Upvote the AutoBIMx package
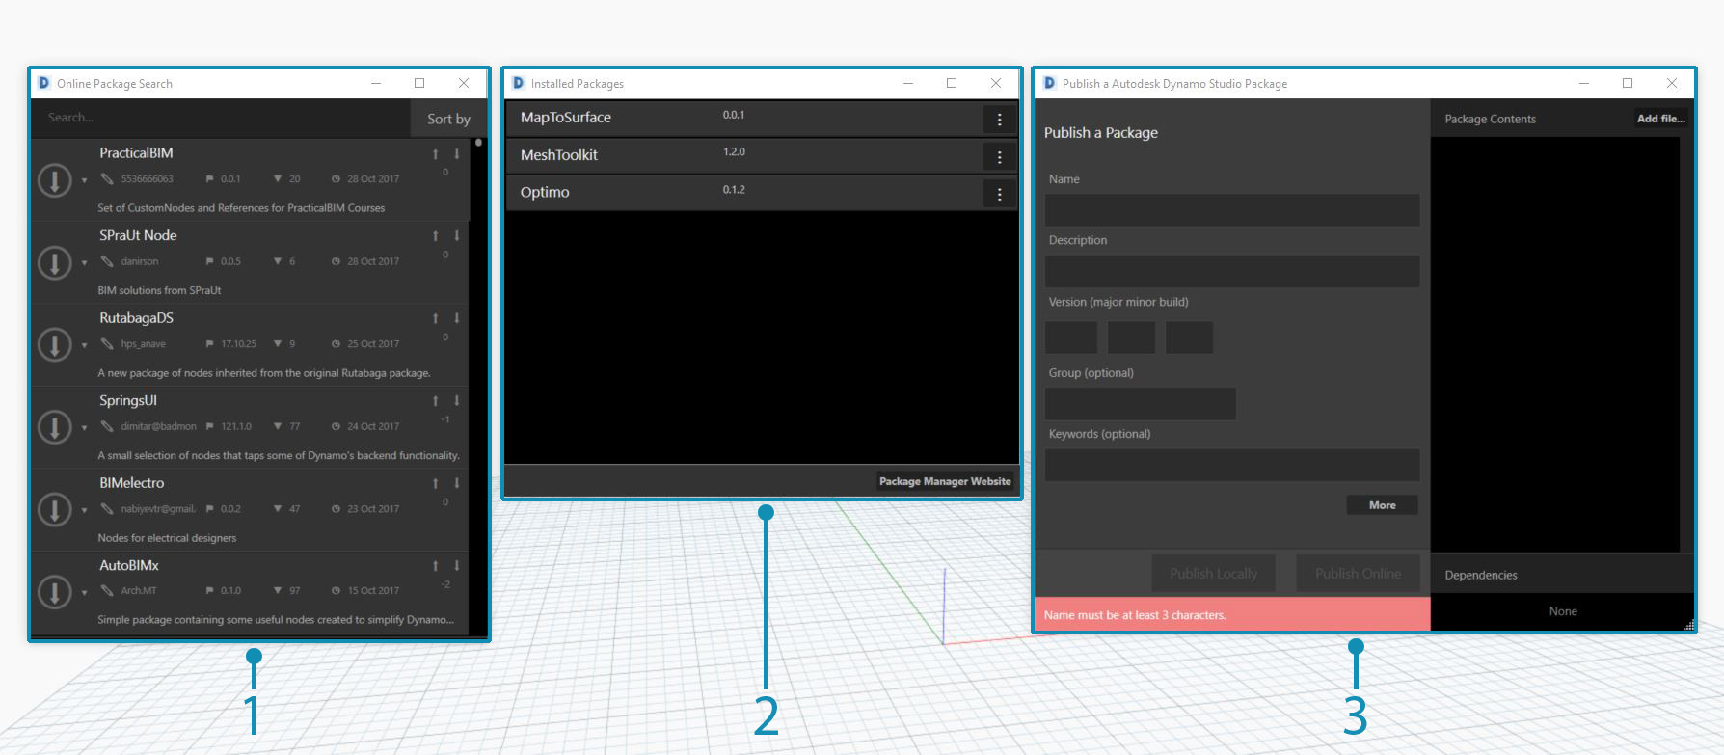 point(436,566)
